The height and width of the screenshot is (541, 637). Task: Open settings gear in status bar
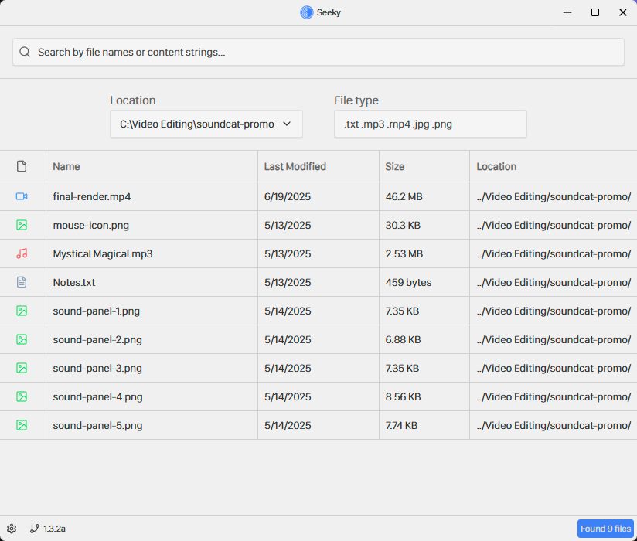12,529
